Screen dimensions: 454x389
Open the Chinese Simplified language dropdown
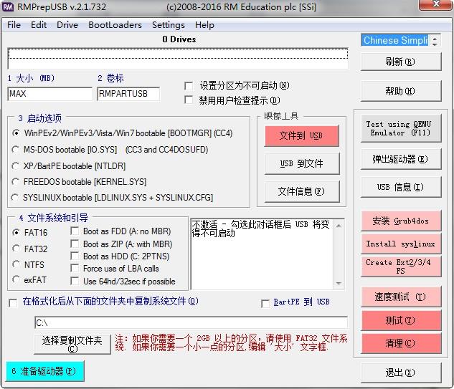click(395, 40)
